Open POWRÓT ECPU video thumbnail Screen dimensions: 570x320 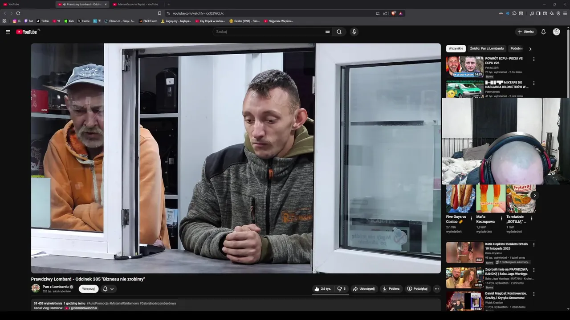click(x=464, y=67)
